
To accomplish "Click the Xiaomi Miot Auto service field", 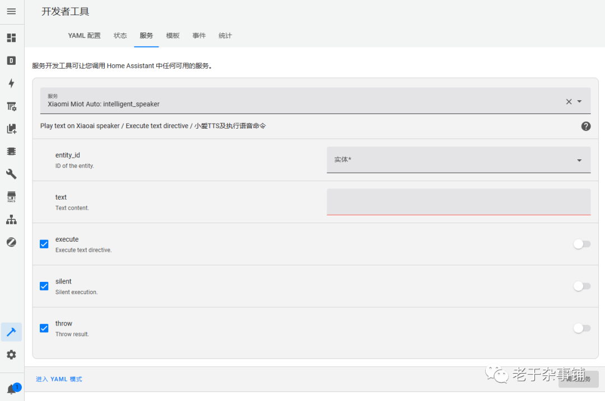I will (x=315, y=101).
